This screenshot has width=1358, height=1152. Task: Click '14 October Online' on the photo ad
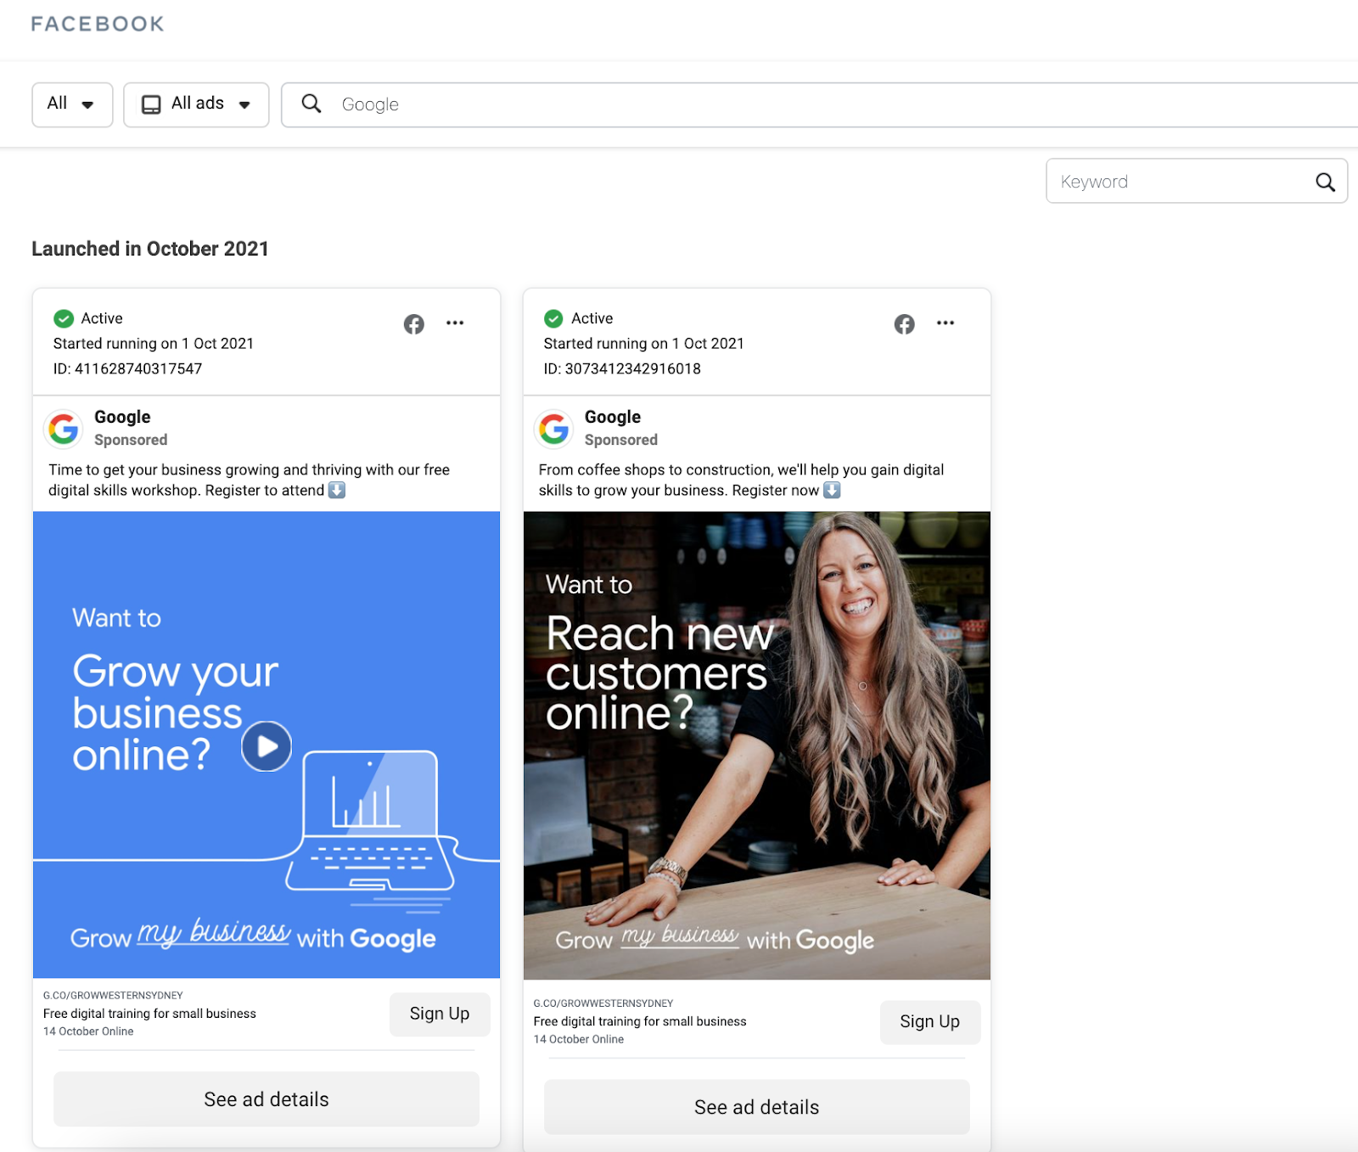click(579, 1039)
